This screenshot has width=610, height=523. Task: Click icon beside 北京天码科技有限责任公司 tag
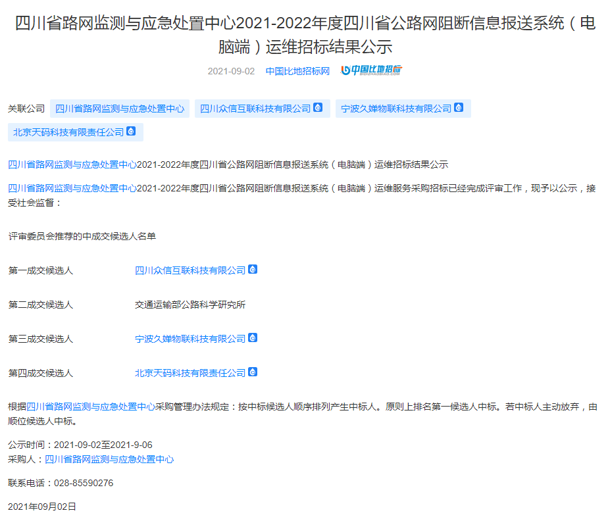coord(131,131)
